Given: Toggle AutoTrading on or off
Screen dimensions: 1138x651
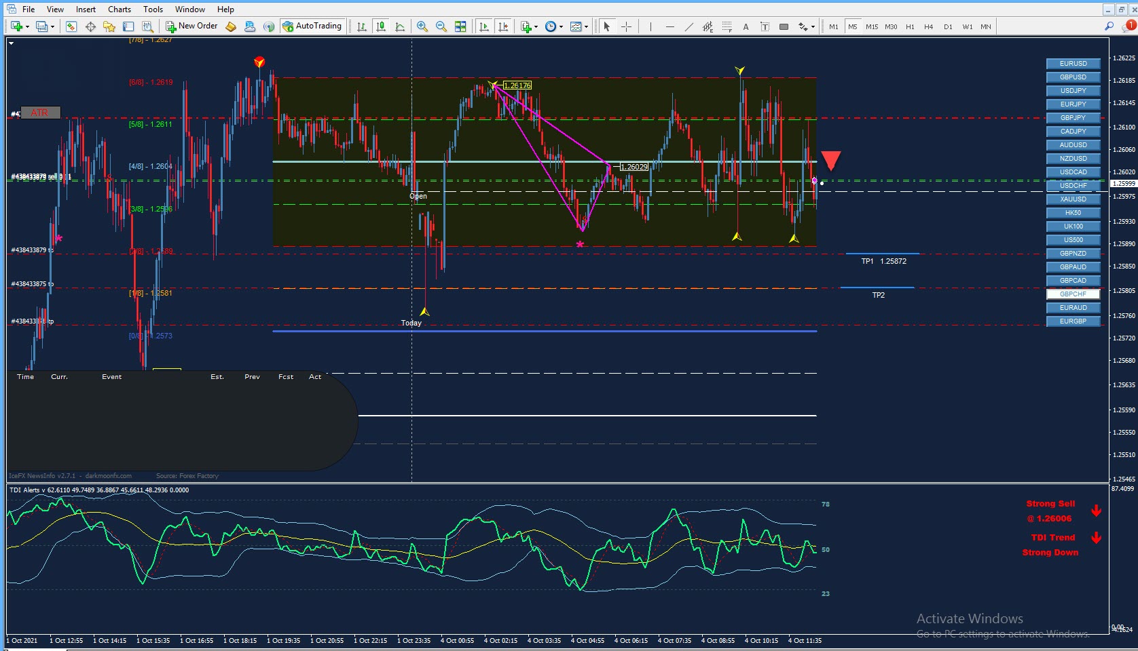Looking at the screenshot, I should [312, 26].
